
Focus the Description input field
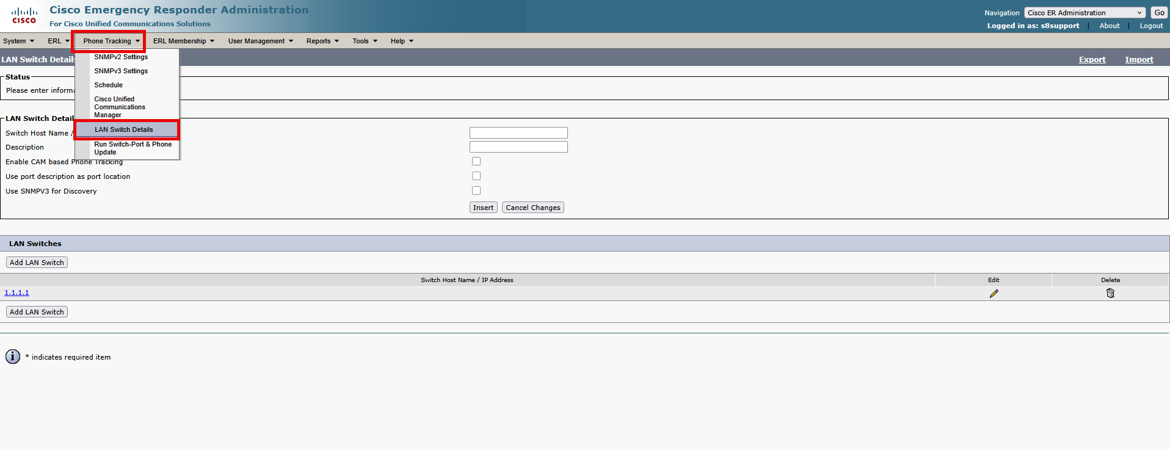tap(518, 147)
